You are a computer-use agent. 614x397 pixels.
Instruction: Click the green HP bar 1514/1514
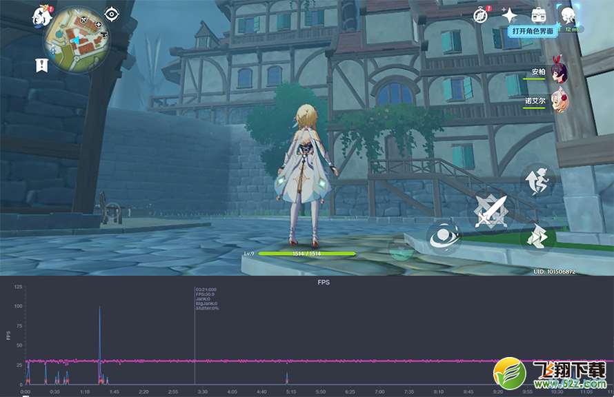coord(307,254)
